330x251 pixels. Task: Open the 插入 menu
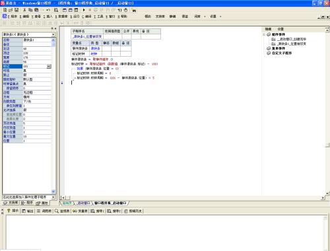pyautogui.click(x=48, y=17)
